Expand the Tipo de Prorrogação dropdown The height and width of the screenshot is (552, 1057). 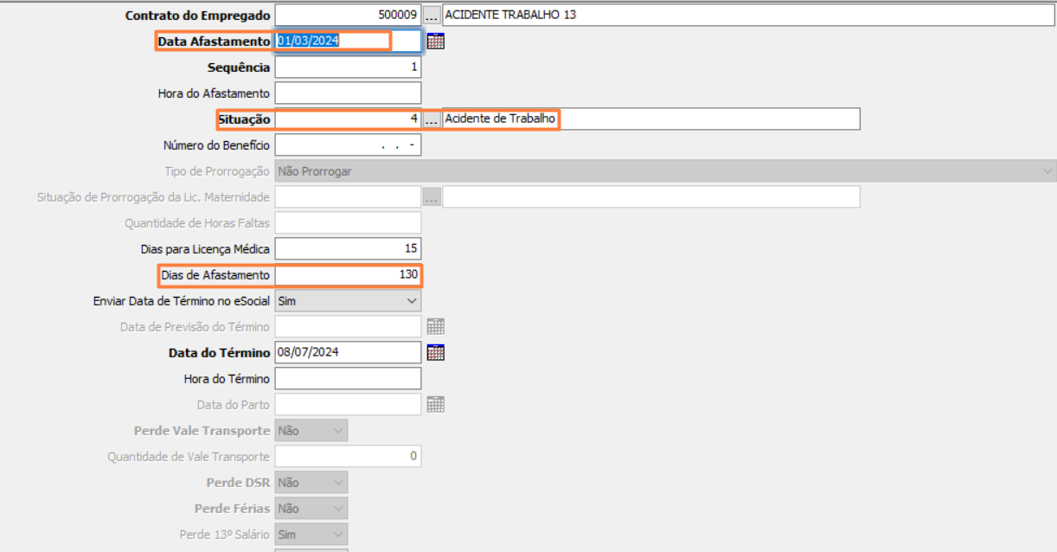tap(1047, 171)
